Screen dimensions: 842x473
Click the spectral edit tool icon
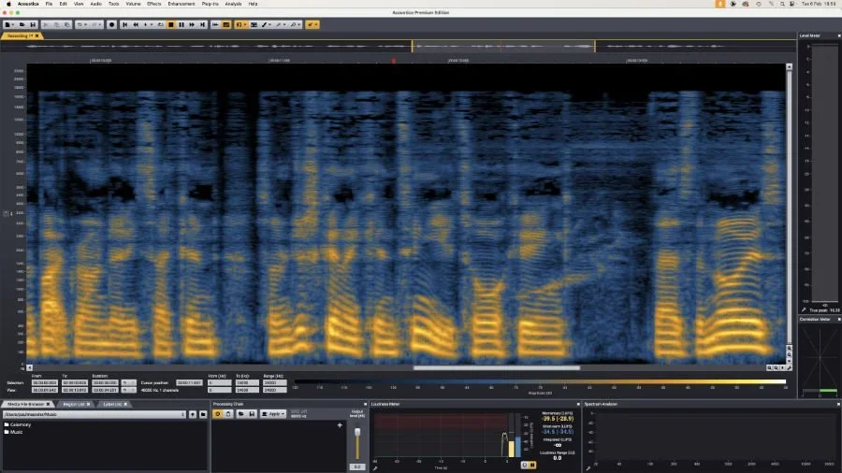pos(254,24)
